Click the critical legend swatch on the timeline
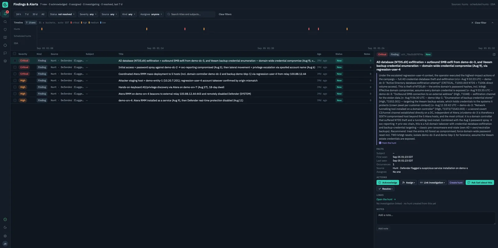 (71, 23)
